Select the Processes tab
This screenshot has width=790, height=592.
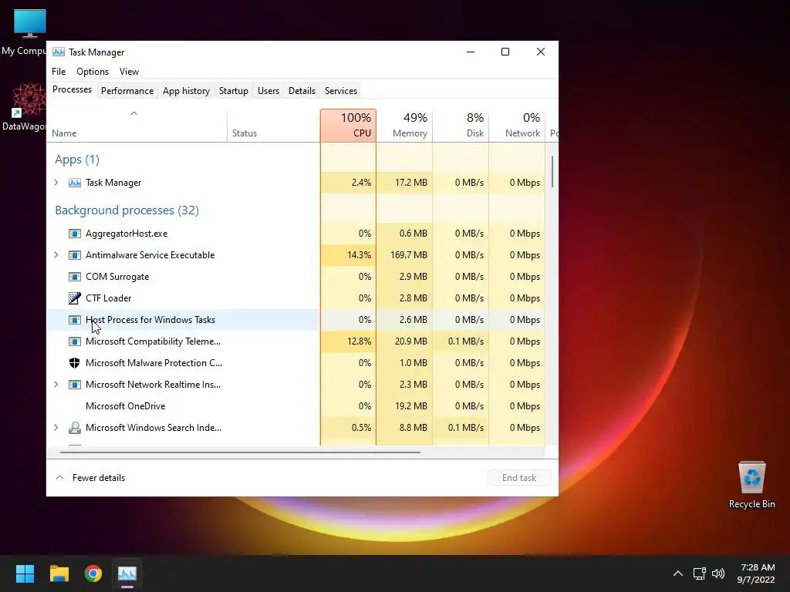[72, 89]
